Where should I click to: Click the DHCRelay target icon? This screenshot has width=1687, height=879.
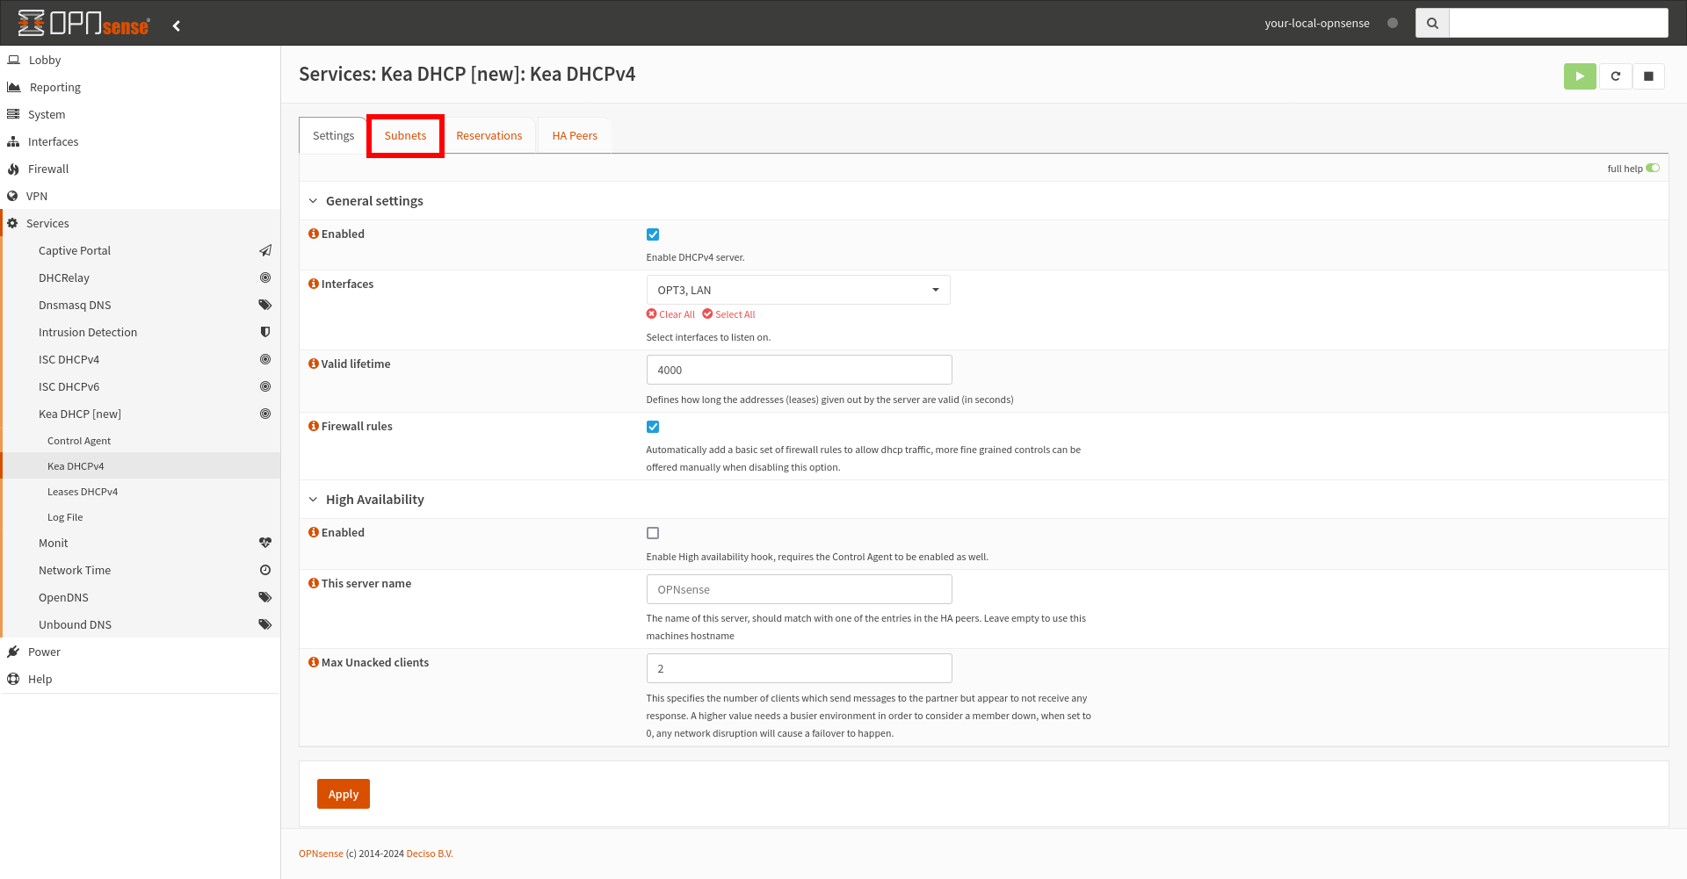pyautogui.click(x=265, y=277)
